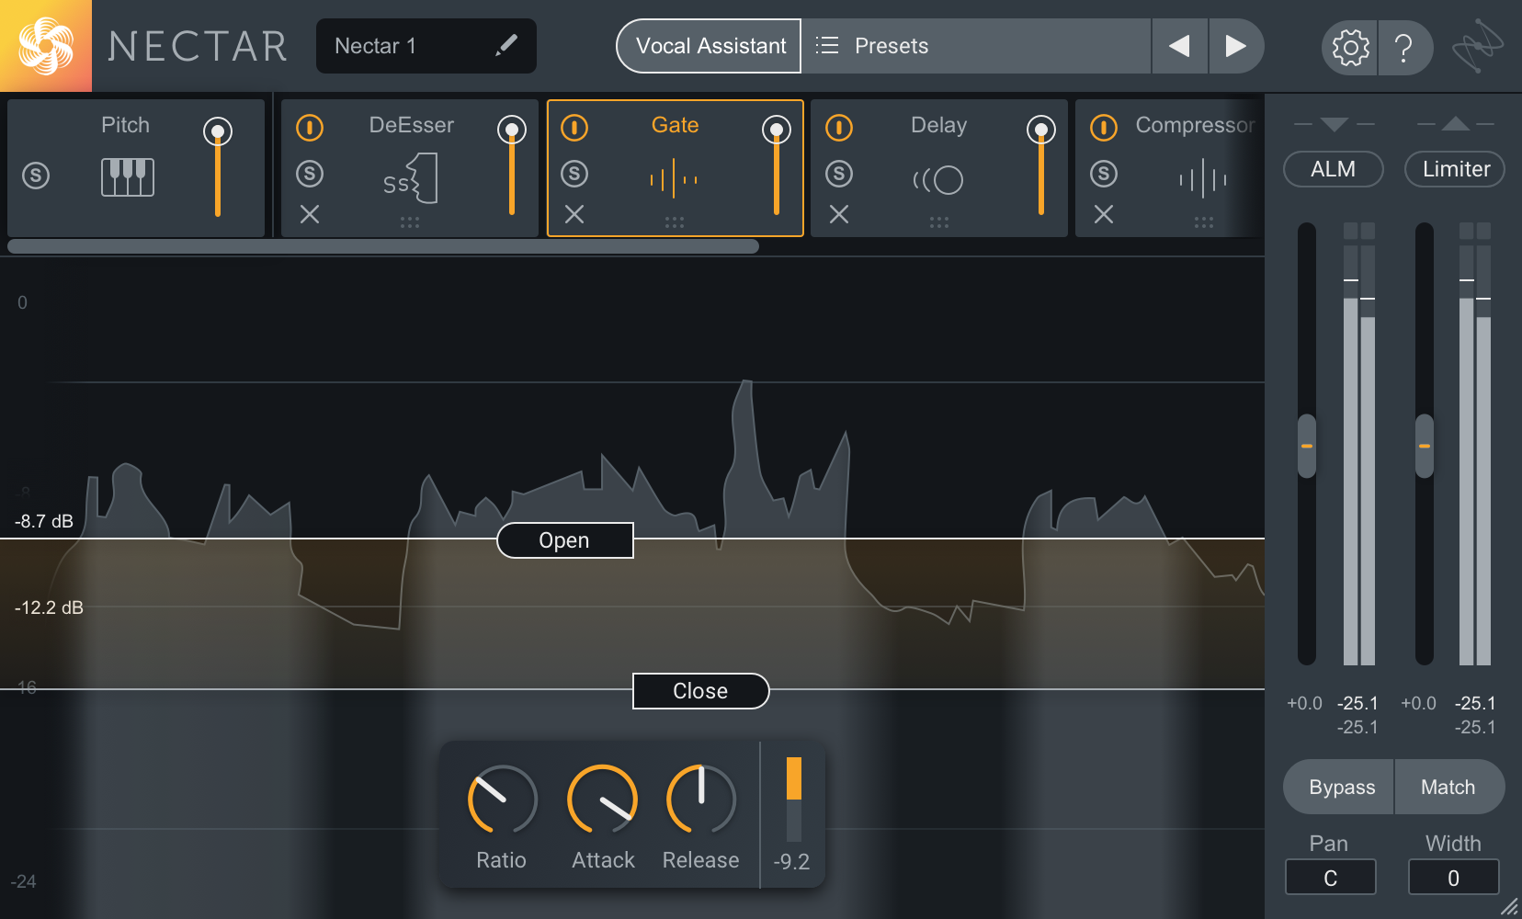The height and width of the screenshot is (919, 1522).
Task: Go to the previous preset arrow
Action: [x=1179, y=46]
